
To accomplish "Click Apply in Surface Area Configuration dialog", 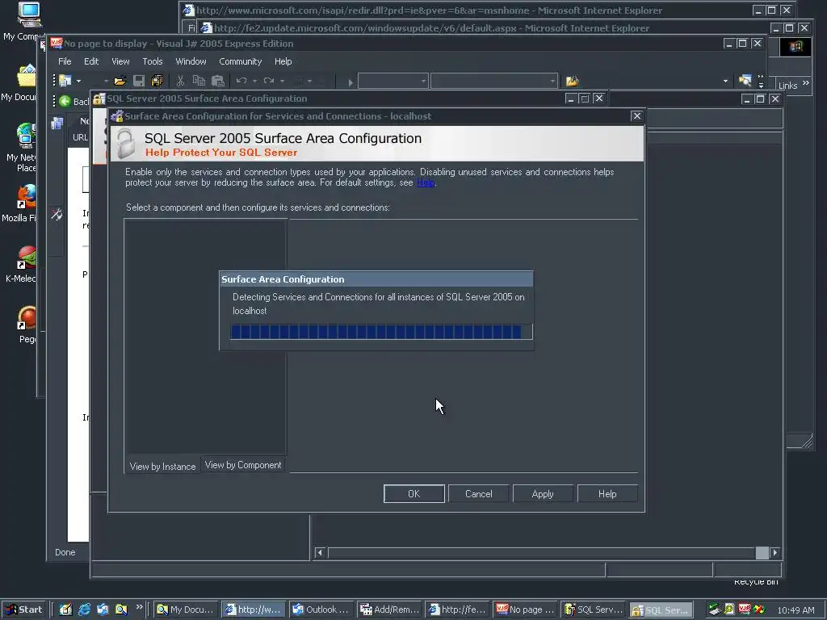I will pos(543,494).
